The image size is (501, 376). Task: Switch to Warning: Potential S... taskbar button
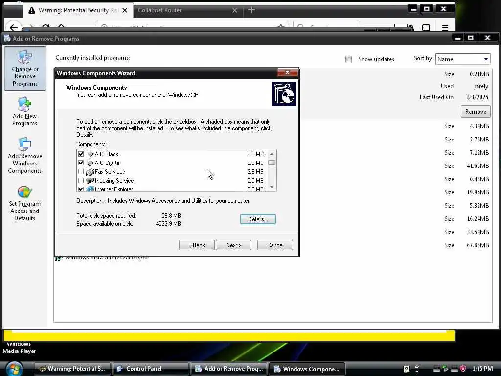[72, 369]
